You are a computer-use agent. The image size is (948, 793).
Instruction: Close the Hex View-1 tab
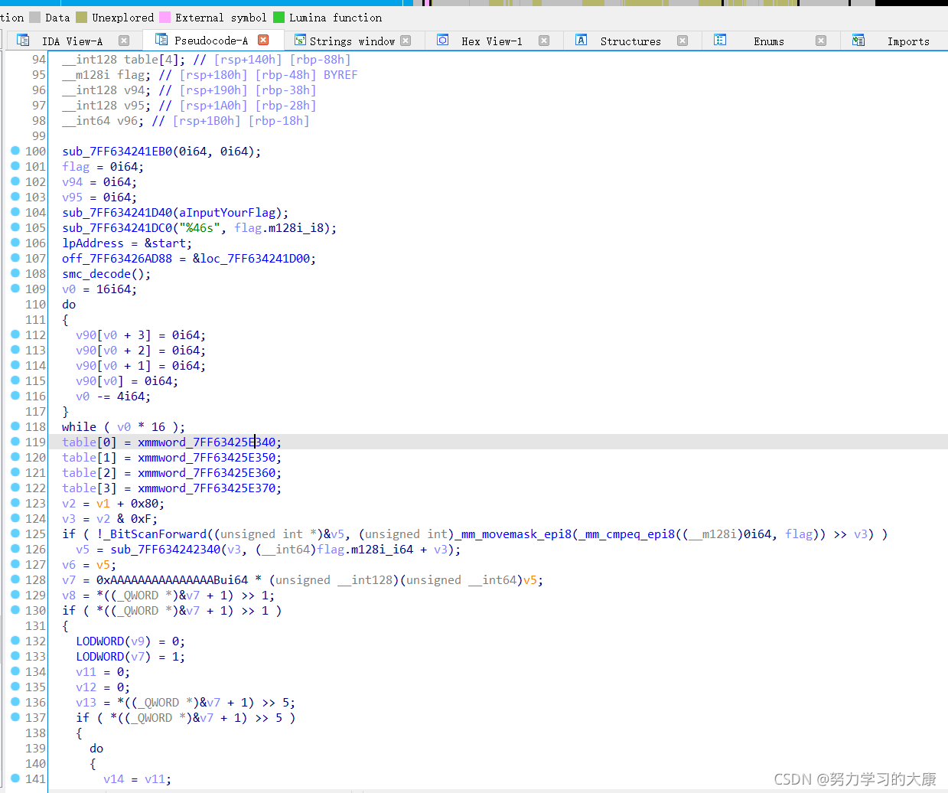coord(544,41)
